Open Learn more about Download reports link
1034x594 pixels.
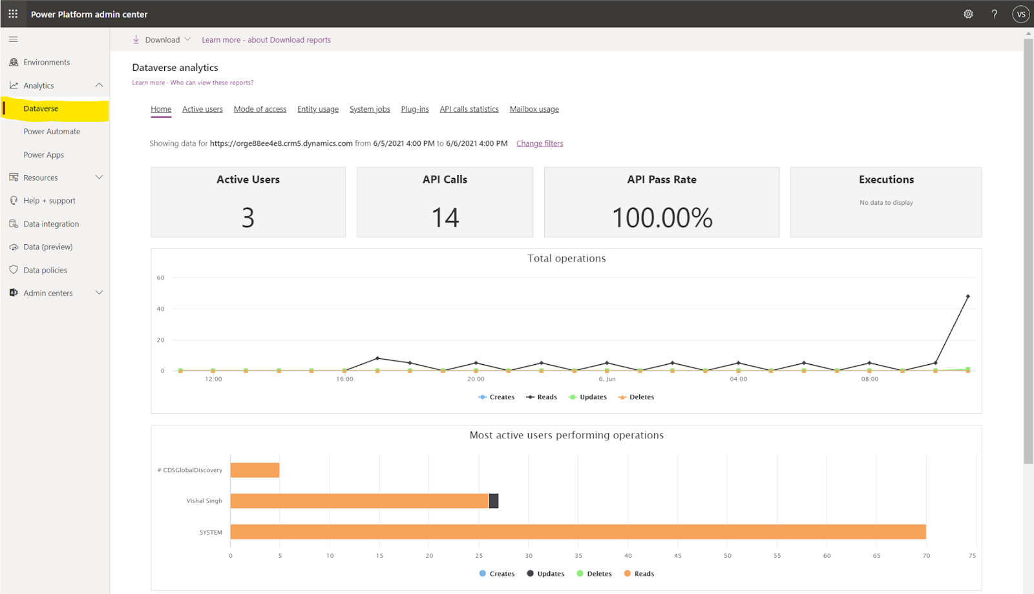coord(266,40)
